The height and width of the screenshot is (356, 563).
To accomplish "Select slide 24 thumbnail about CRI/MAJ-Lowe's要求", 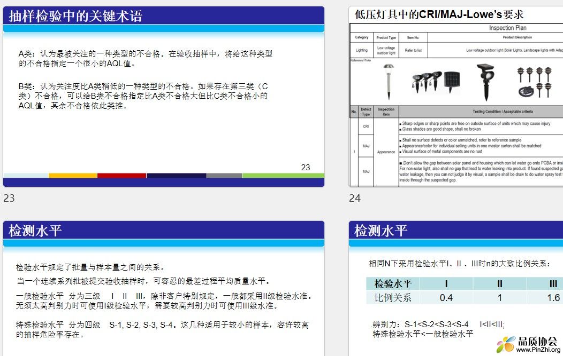I will 456,97.
